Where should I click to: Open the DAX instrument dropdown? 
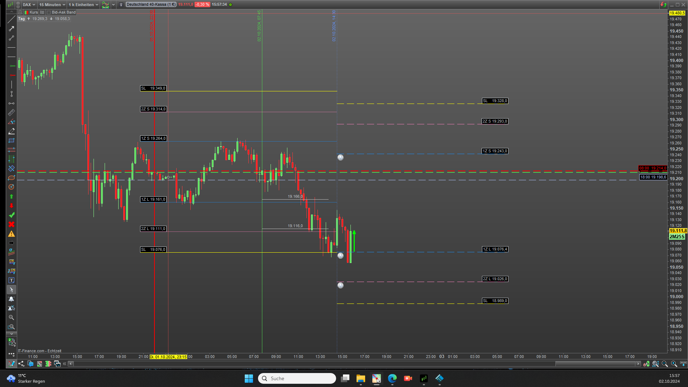(x=29, y=5)
